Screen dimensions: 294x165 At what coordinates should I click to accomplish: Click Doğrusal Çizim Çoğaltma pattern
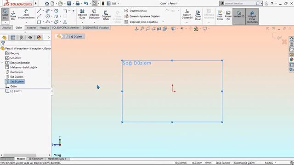[x=141, y=22]
